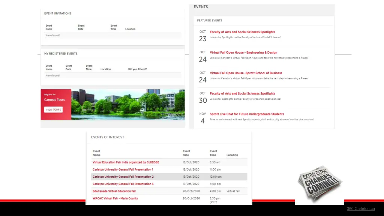Follow the 360.Carleton.ca link
The height and width of the screenshot is (216, 384).
tap(360, 208)
